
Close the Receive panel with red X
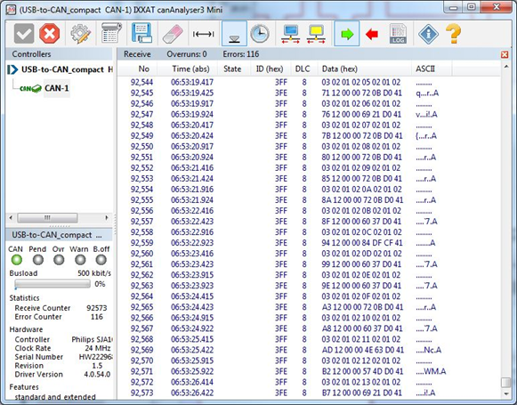505,54
